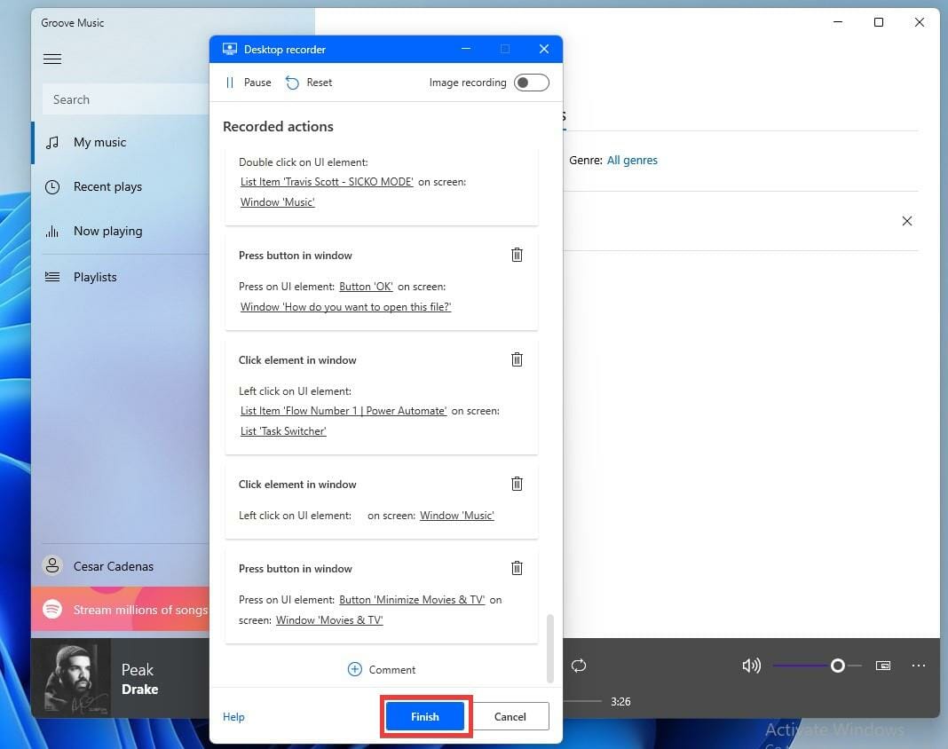Click the Groove playback progress bar
Screen dimensions: 948x749
click(x=583, y=701)
